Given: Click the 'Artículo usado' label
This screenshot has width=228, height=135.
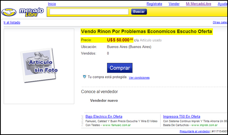Looking at the screenshot, I should coord(151,40).
